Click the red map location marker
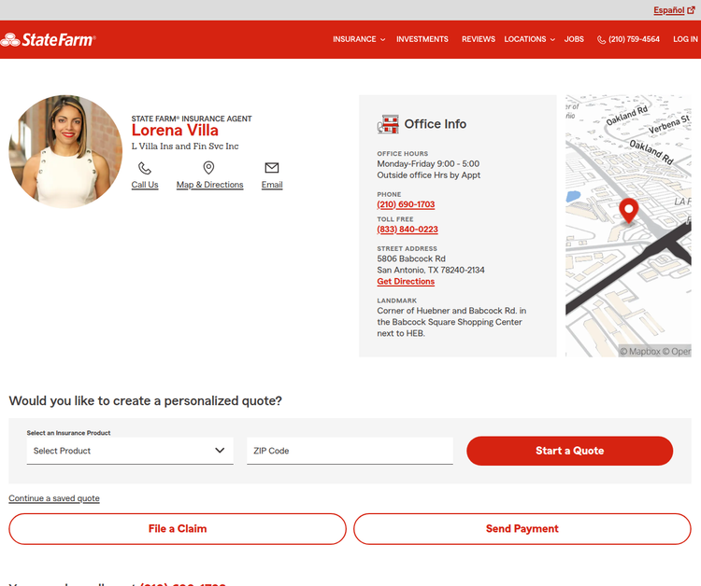 tap(629, 210)
